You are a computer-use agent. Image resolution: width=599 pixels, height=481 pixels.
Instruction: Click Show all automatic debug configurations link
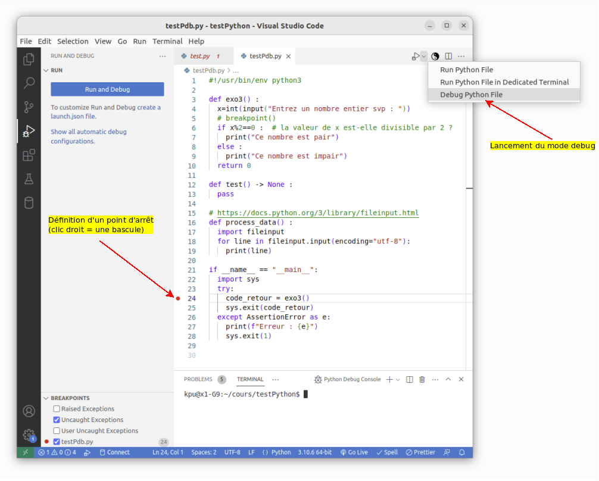[89, 137]
